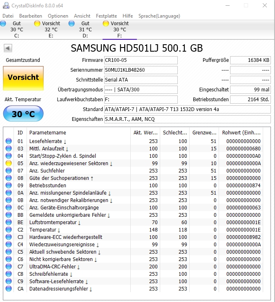The image size is (275, 302).
Task: Click status orb of Temperatur C2 row
Action: coord(9,230)
